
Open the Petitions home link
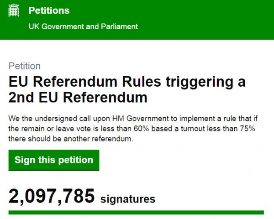49,10
